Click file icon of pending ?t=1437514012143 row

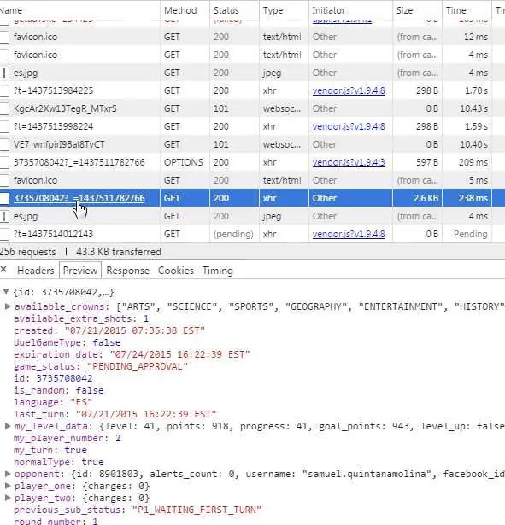[x=4, y=234]
